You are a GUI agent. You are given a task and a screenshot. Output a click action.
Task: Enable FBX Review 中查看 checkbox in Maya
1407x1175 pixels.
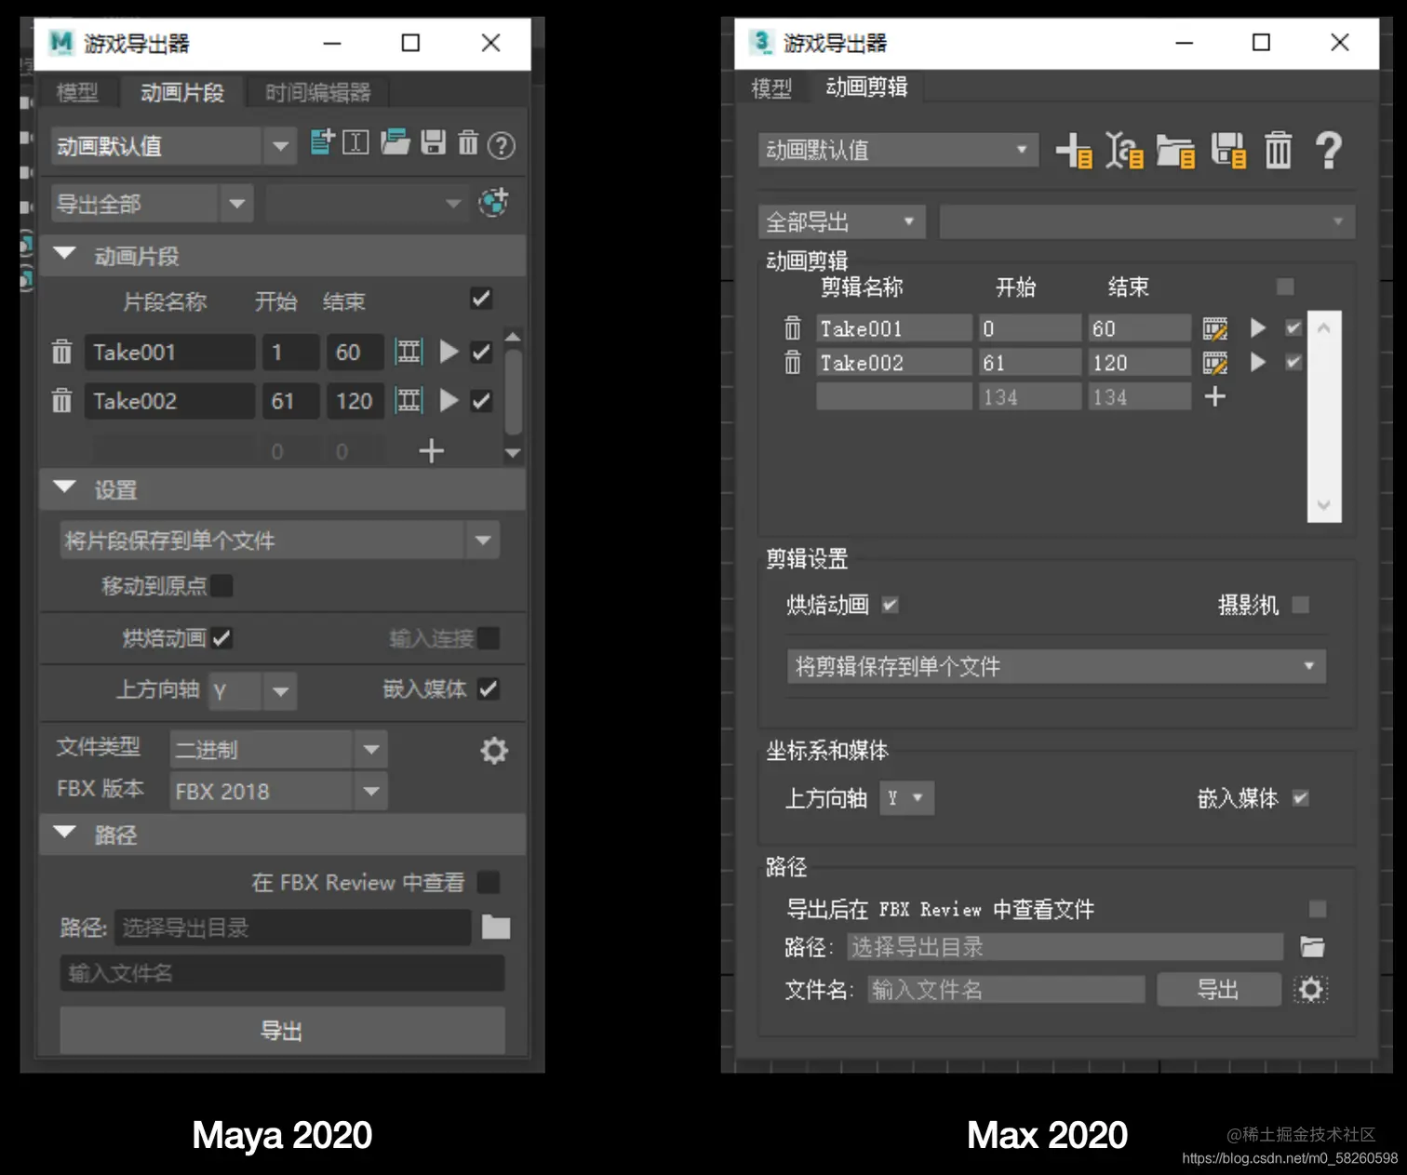[488, 882]
